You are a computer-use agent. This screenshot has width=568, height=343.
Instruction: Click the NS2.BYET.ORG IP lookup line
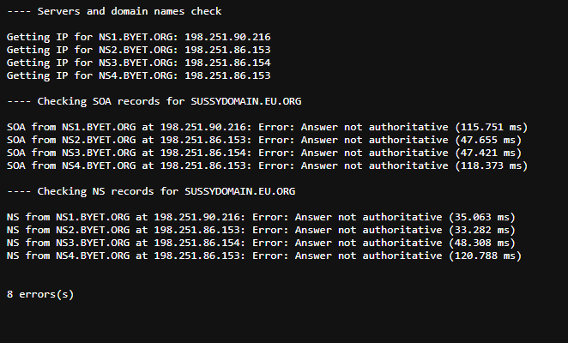[139, 50]
